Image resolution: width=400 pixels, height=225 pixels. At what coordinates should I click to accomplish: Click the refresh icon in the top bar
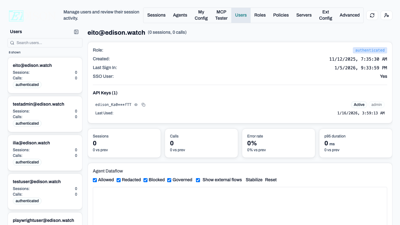[x=372, y=15]
